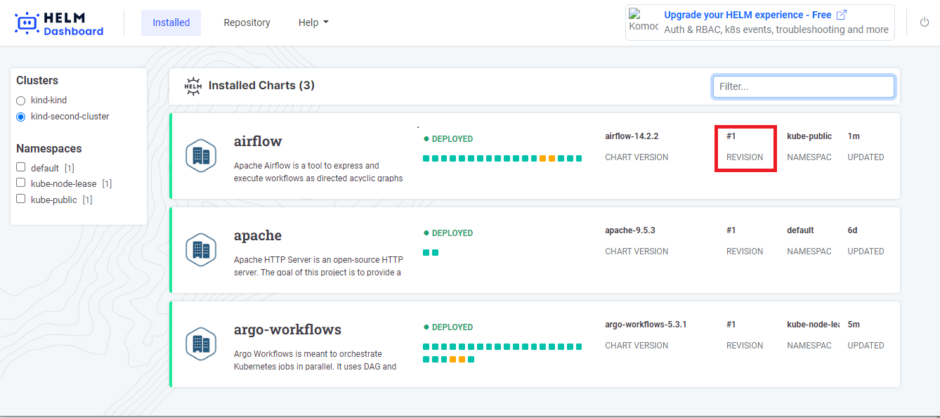Open the Upgrade your HELM experience link
Screen dimensions: 940x418
748,15
